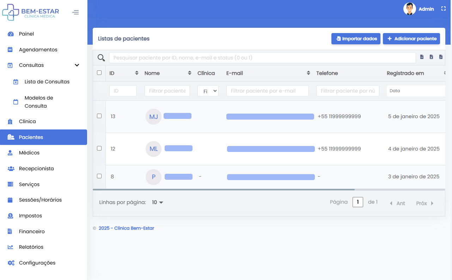Image resolution: width=452 pixels, height=280 pixels.
Task: Click the magnifying glass search icon
Action: 101,58
